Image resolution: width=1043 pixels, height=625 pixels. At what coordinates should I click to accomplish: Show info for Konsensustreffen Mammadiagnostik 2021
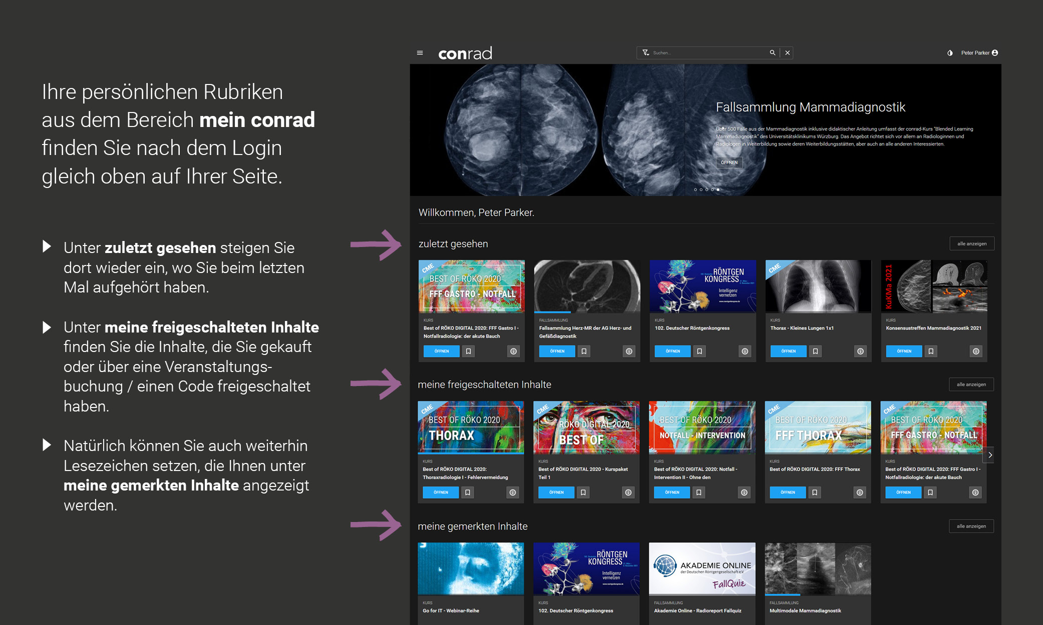[976, 351]
